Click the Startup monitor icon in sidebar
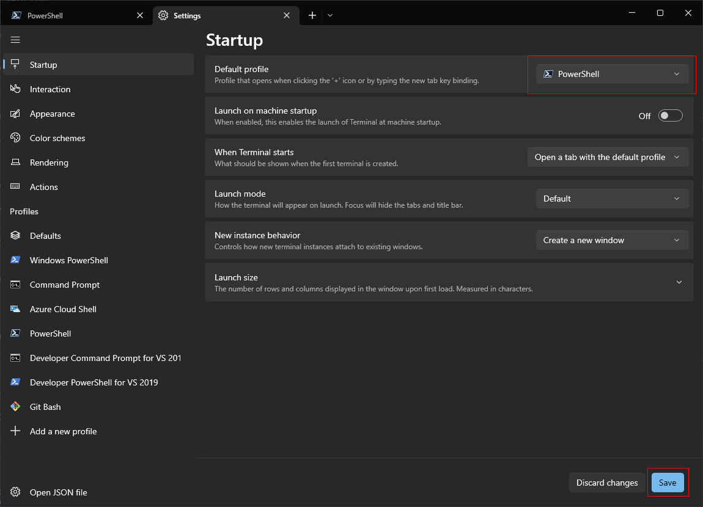 pos(15,65)
